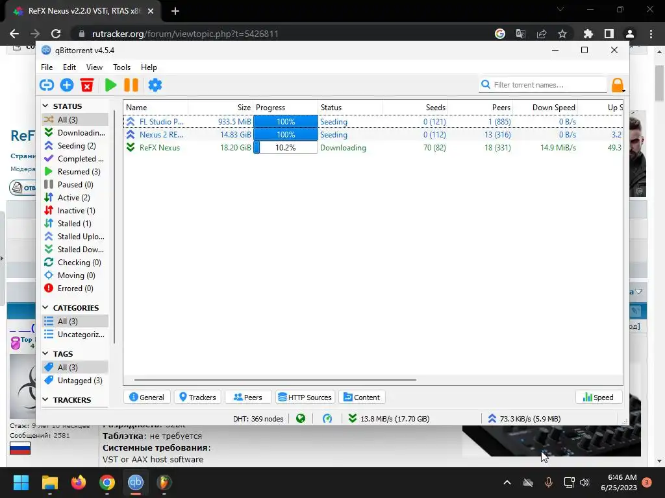Viewport: 665px width, 498px height.
Task: Open the Tools menu in qBittorrent
Action: (121, 67)
